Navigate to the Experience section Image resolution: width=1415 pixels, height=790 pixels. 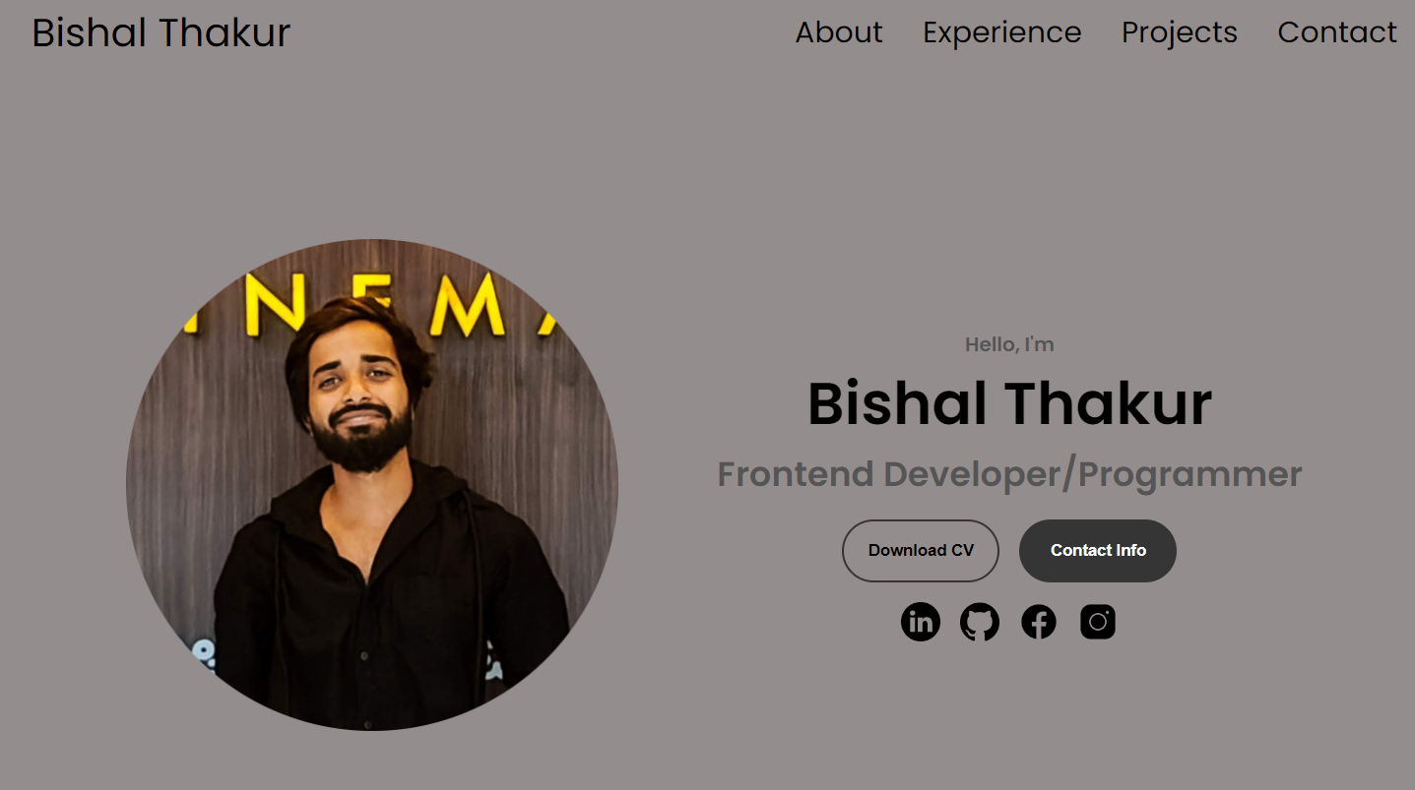pyautogui.click(x=1002, y=32)
